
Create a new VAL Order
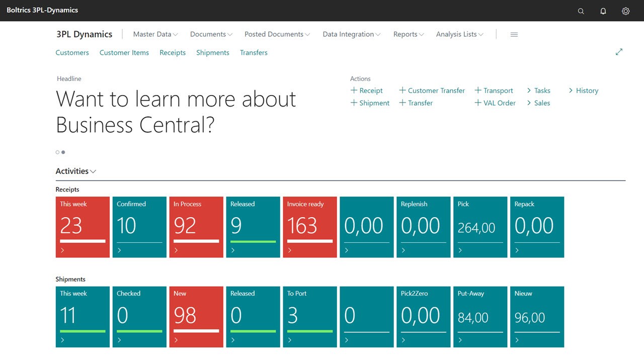pyautogui.click(x=495, y=103)
